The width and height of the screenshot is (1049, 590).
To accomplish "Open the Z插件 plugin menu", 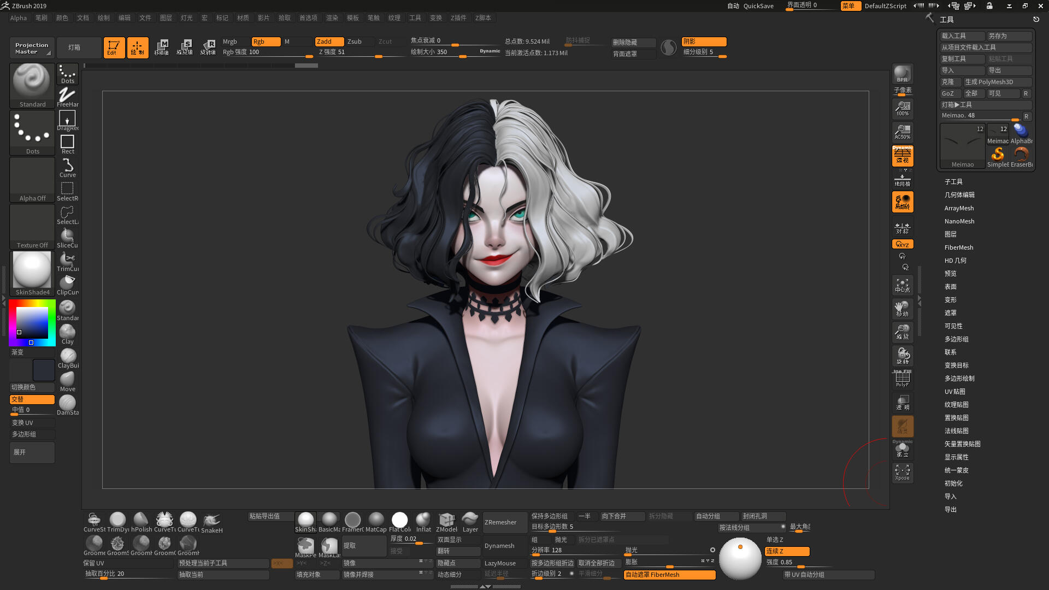I will click(x=458, y=18).
